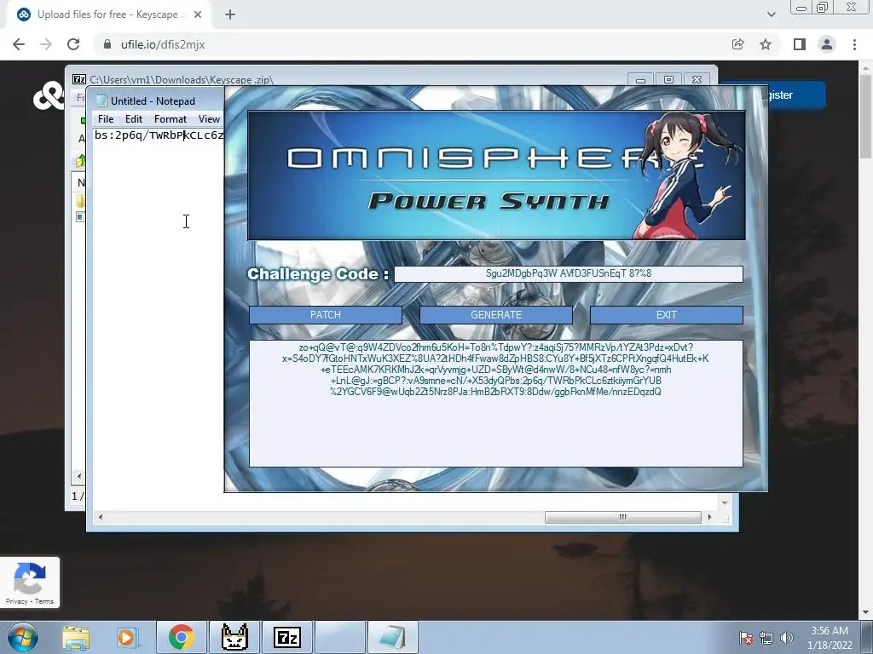The height and width of the screenshot is (654, 873).
Task: Click Notepad horizontal scrollbar right arrow
Action: [709, 517]
